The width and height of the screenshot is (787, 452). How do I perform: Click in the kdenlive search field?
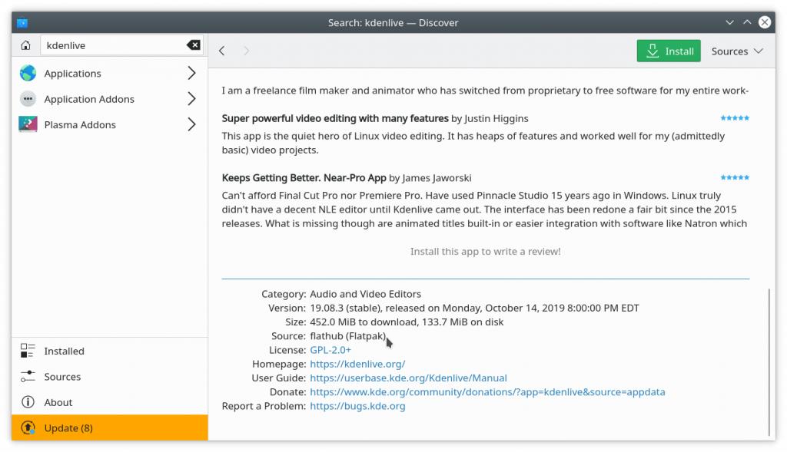(x=111, y=45)
